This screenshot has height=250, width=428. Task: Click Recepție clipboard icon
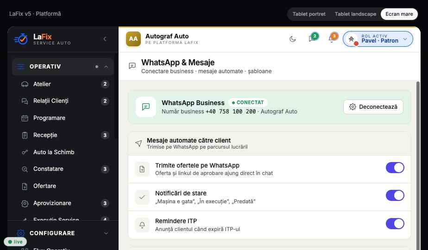click(x=25, y=135)
